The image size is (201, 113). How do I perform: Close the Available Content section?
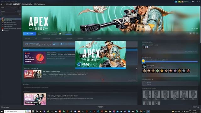coord(136,68)
